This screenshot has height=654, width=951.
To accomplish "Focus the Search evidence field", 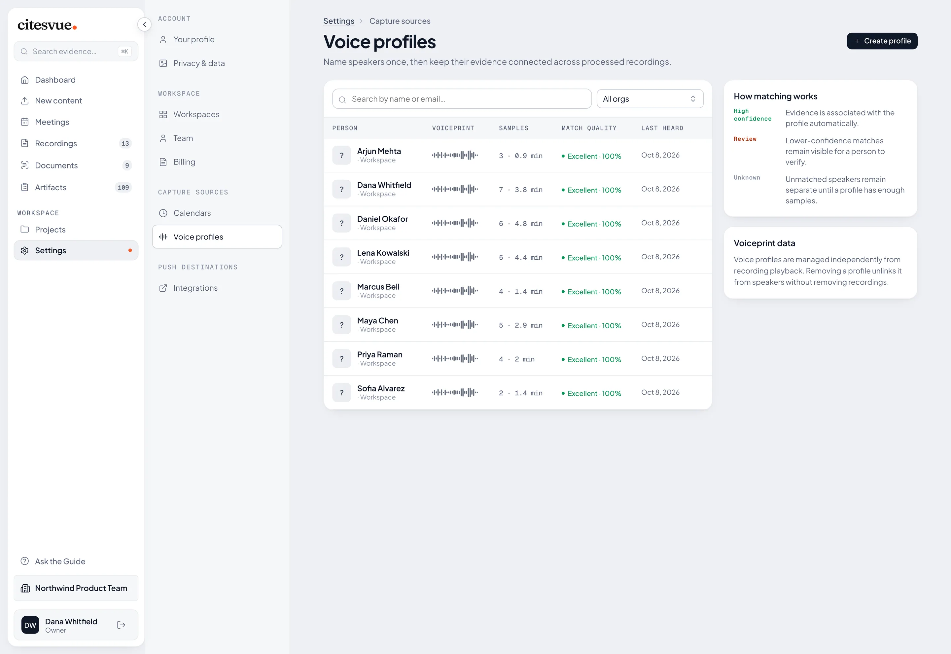I will click(76, 51).
